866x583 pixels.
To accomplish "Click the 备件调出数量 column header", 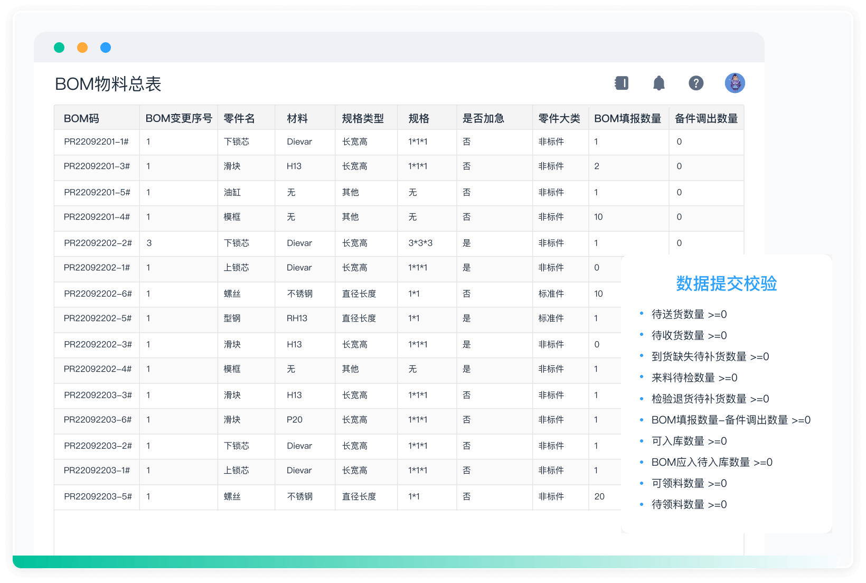I will click(x=706, y=118).
